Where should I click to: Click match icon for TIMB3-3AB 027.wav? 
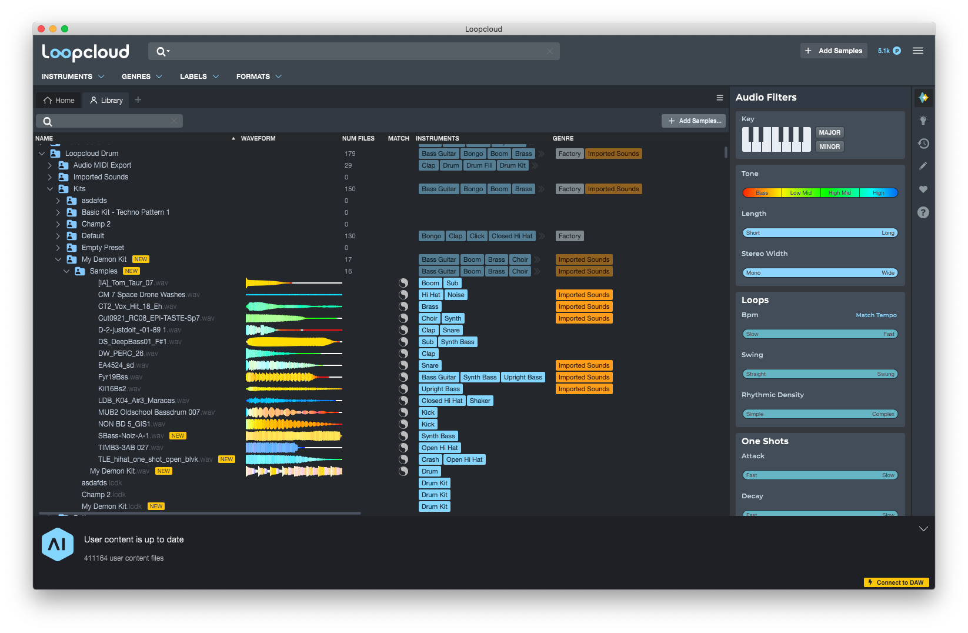[403, 448]
